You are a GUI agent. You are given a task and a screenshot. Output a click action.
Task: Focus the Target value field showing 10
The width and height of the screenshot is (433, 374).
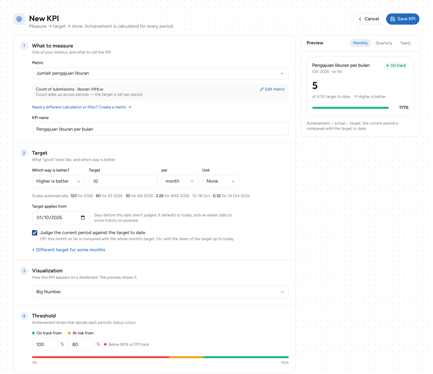point(123,181)
